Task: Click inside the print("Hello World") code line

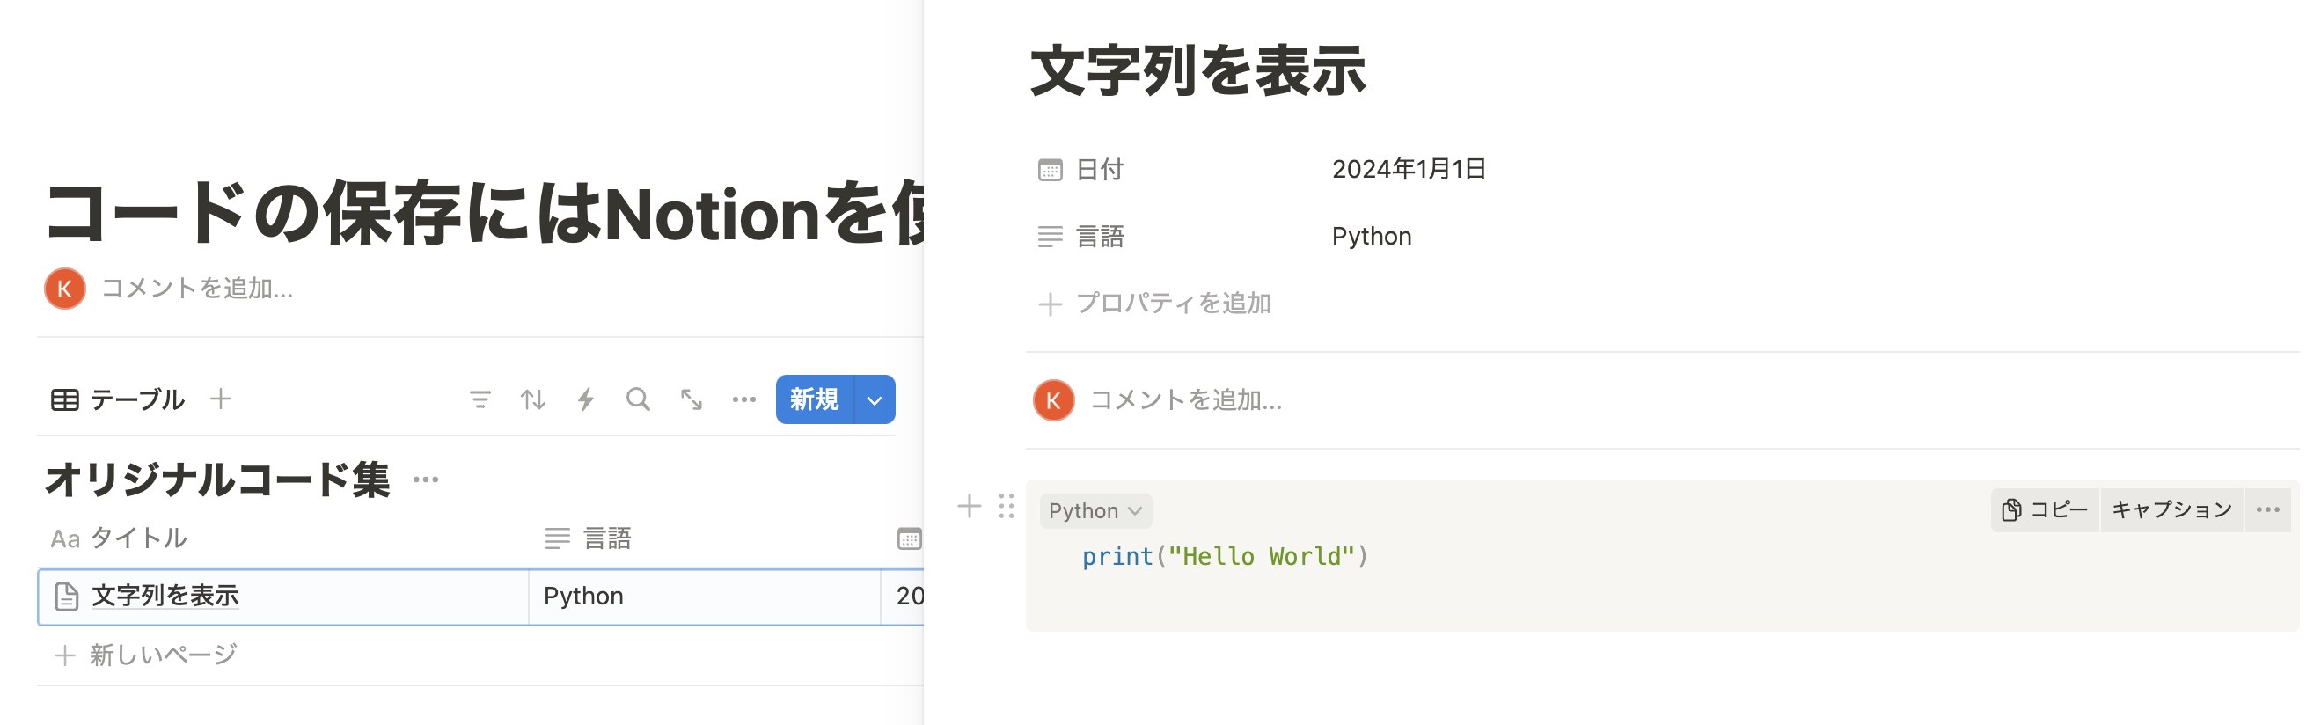Action: point(1226,557)
